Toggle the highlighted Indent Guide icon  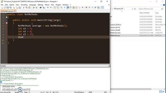point(67,7)
